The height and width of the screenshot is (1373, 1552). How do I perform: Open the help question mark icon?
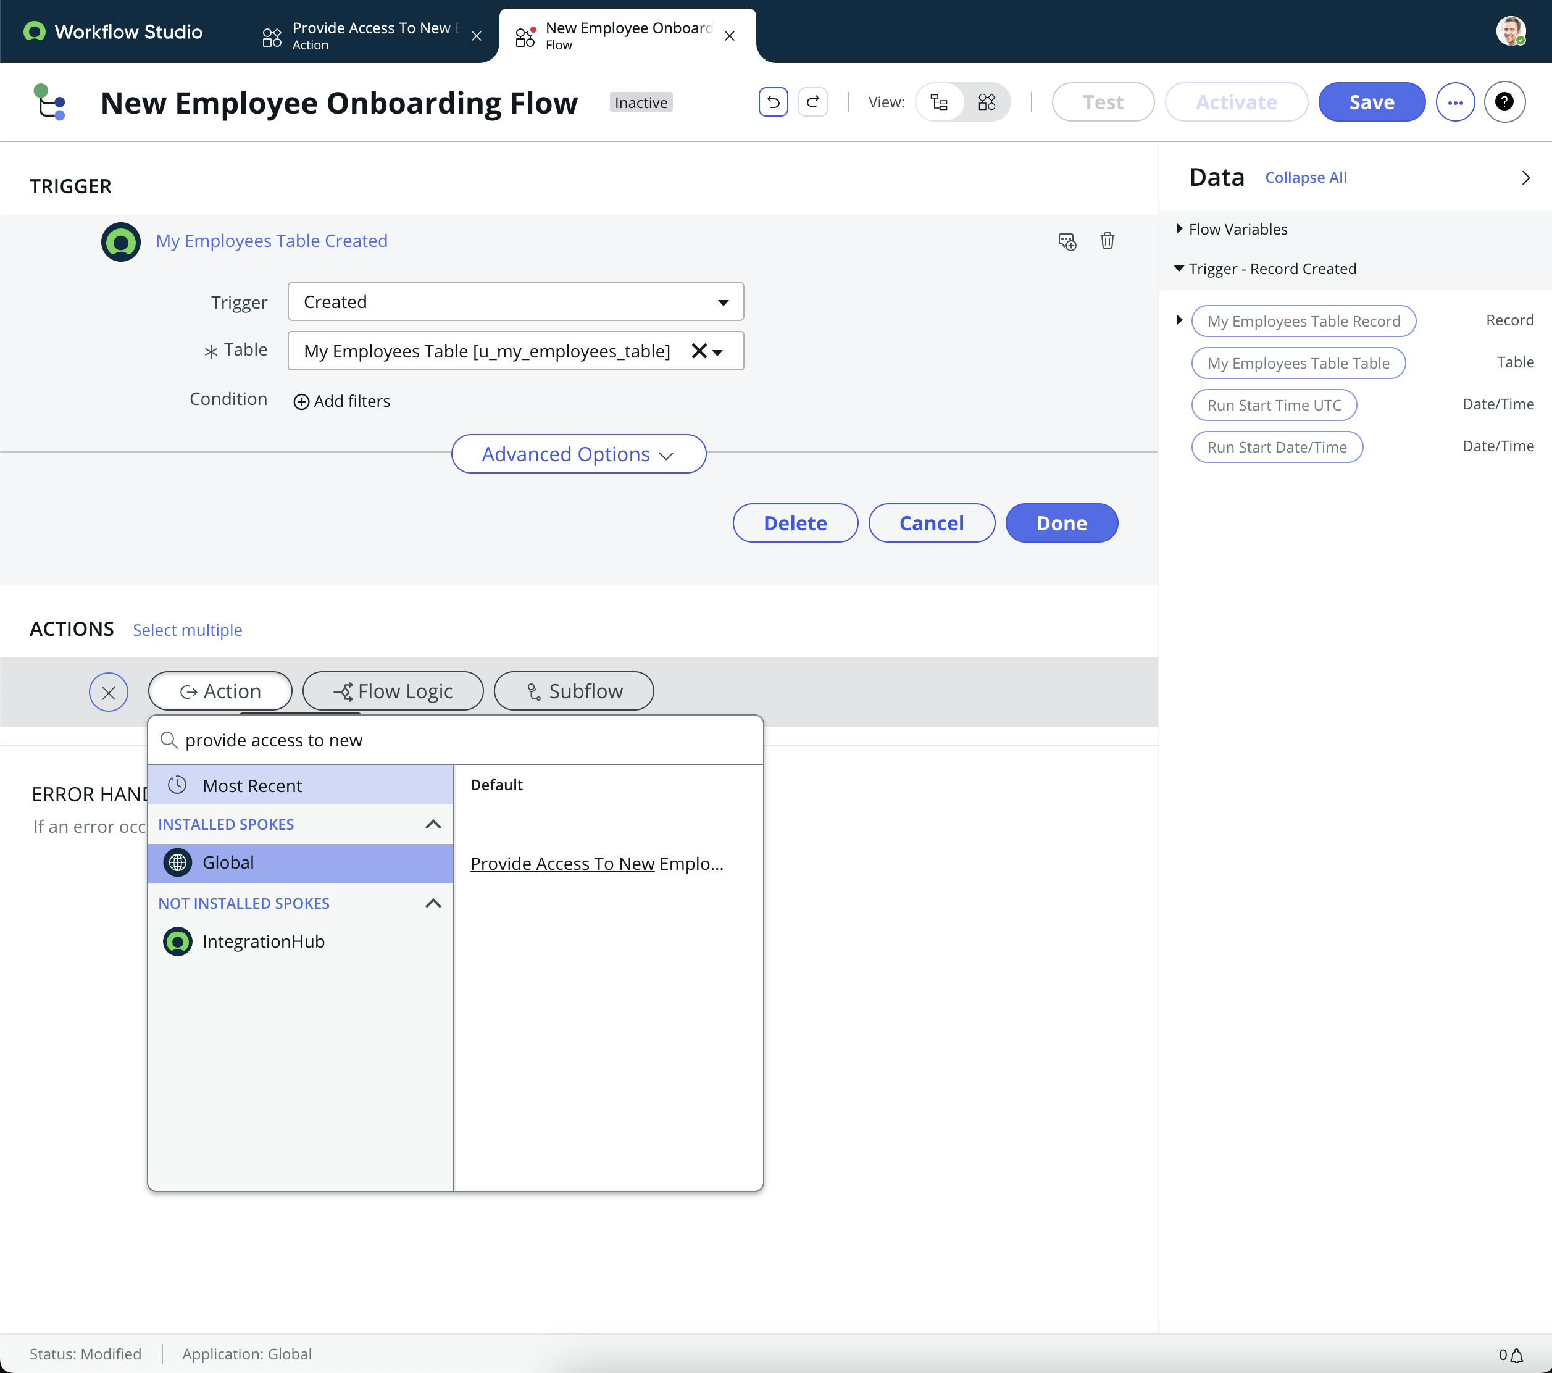(1504, 102)
